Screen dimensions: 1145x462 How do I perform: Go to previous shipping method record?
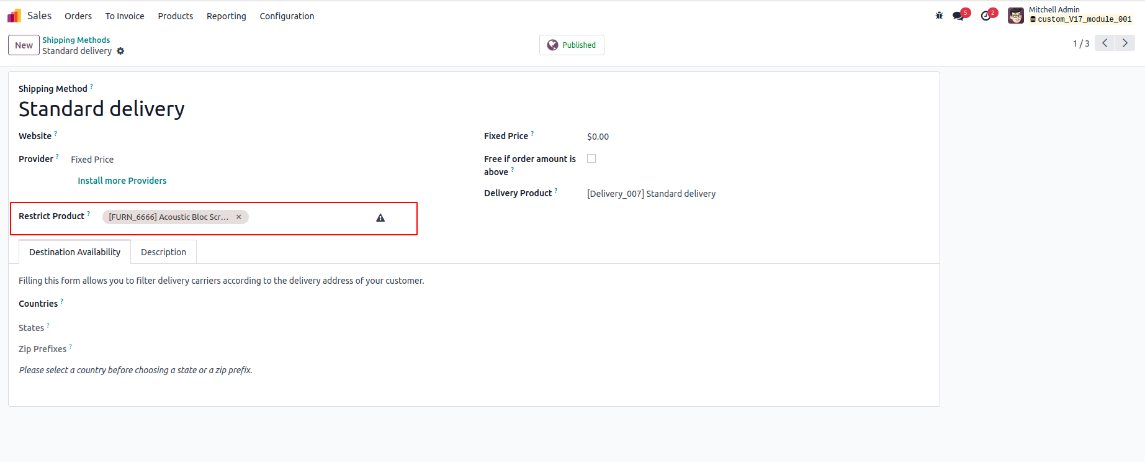[x=1105, y=43]
